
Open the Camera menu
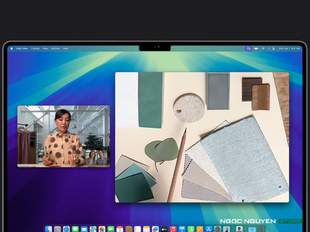tap(35, 48)
